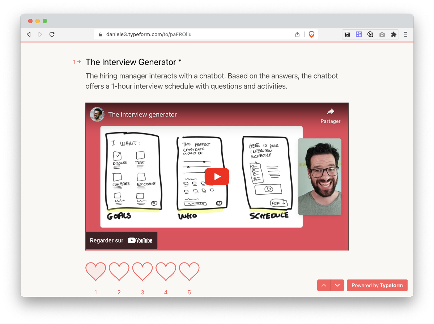This screenshot has height=324, width=434.
Task: Click the share icon in address bar
Action: point(297,34)
